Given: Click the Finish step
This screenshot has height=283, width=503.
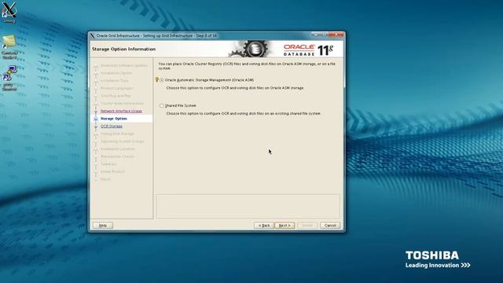Looking at the screenshot, I should pyautogui.click(x=105, y=179).
